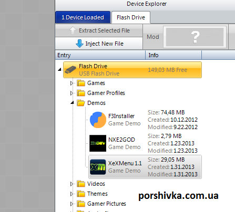Select the Games folder label
The width and height of the screenshot is (235, 212).
coord(96,83)
